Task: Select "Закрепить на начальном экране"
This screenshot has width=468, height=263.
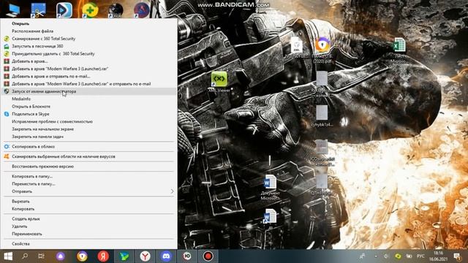Action: coord(42,129)
